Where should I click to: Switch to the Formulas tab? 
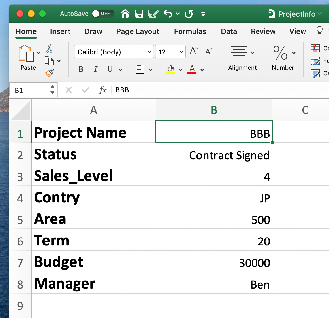(x=190, y=31)
